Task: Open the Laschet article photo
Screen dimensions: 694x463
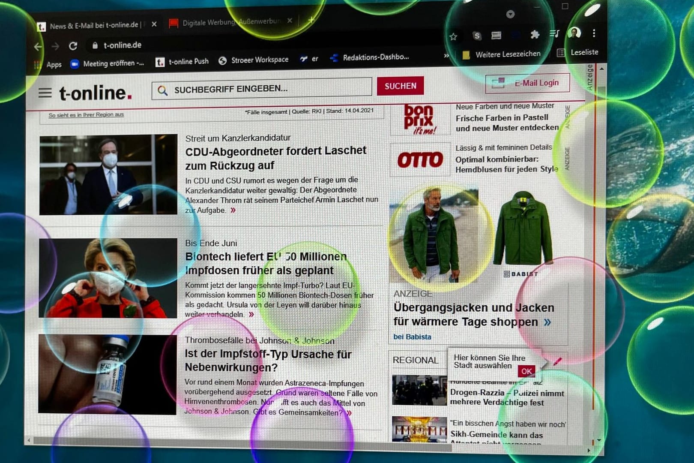Action: (108, 174)
